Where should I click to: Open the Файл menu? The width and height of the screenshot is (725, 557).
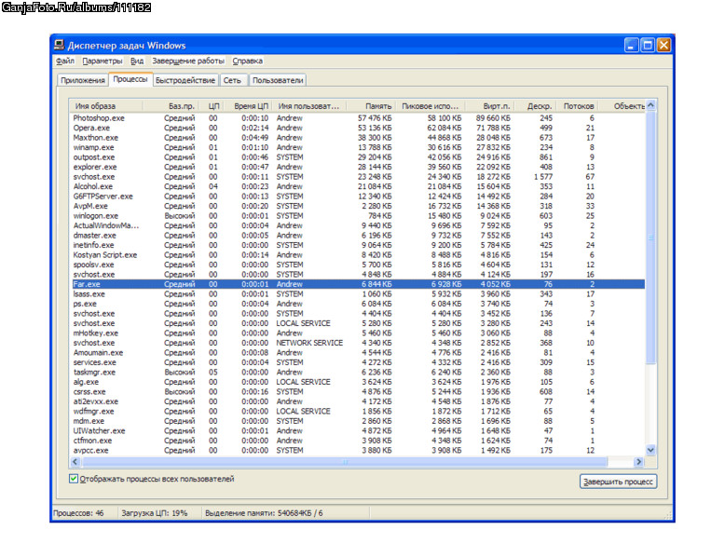click(65, 61)
